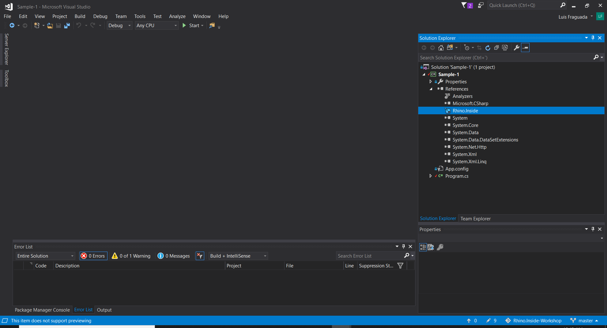Click the Alphabetical sort icon in Properties
This screenshot has height=328, width=607.
[431, 247]
